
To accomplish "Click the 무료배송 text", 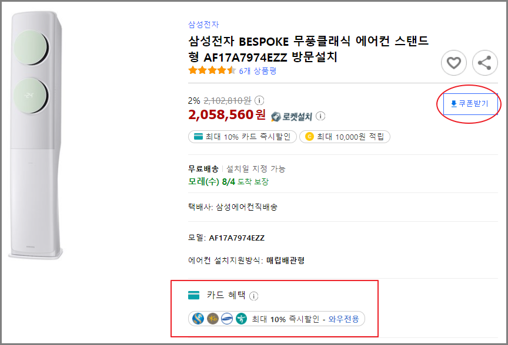I will click(203, 168).
